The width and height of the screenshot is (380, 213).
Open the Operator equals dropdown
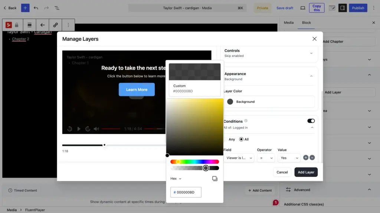point(266,158)
